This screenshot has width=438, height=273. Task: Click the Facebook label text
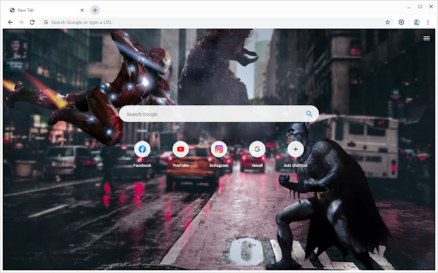(142, 165)
